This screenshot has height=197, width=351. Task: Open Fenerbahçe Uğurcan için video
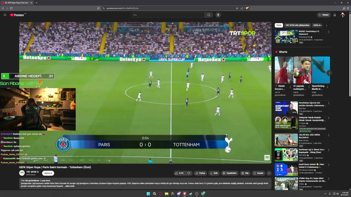coord(286,108)
